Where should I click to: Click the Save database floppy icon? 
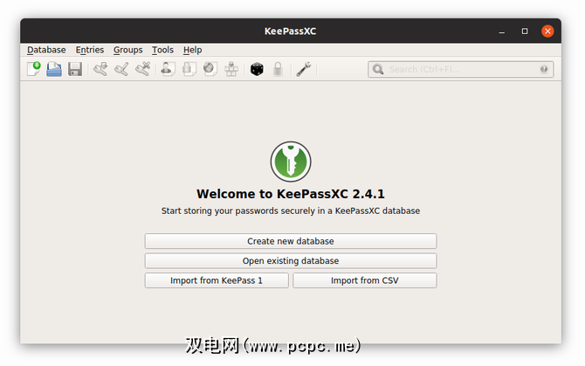[x=75, y=69]
